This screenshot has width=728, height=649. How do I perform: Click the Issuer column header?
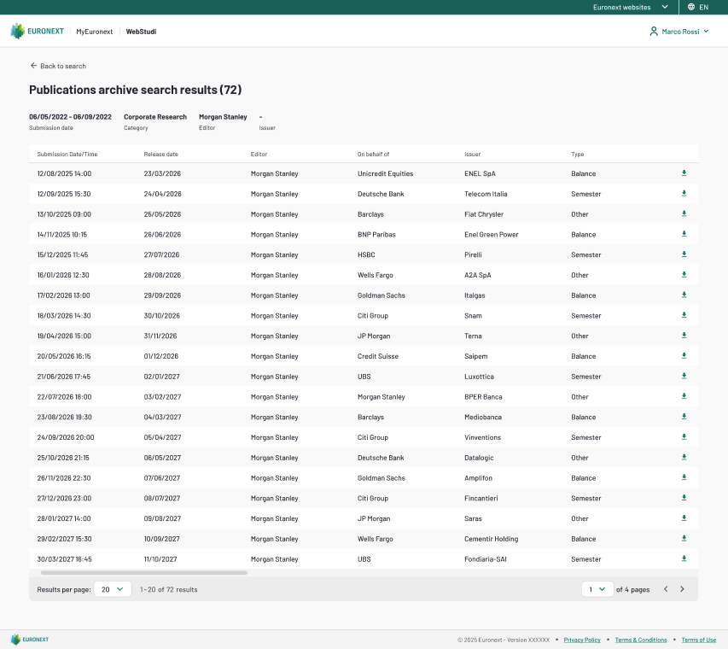tap(473, 155)
